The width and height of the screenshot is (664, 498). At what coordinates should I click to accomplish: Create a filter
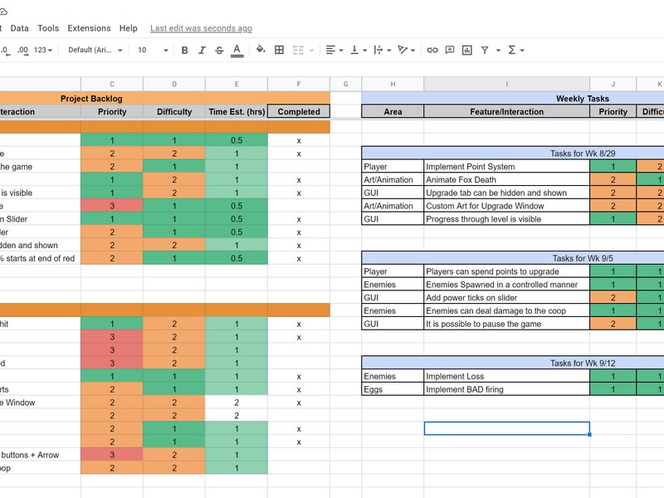tap(485, 51)
